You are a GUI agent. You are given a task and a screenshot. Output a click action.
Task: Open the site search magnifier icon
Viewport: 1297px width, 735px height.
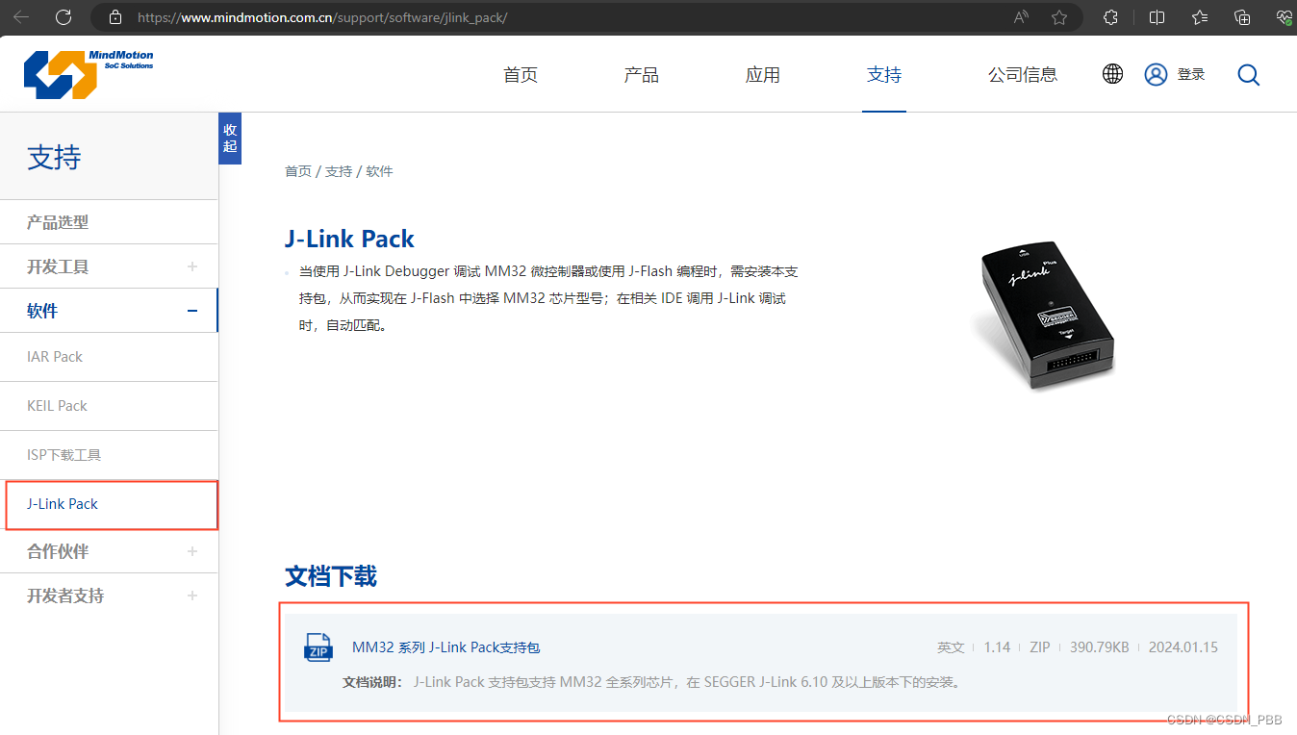point(1248,75)
